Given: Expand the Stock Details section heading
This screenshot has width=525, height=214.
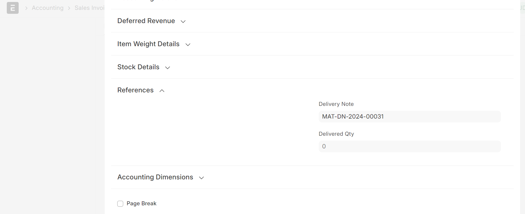Looking at the screenshot, I should (138, 67).
